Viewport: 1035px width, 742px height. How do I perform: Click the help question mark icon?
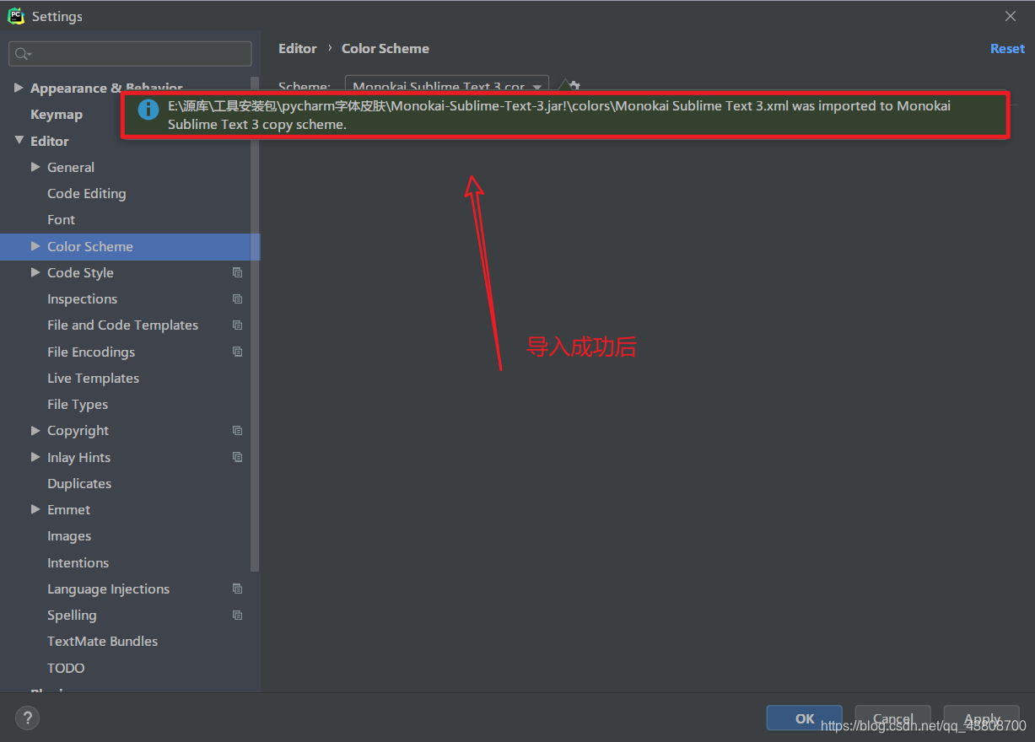pos(27,718)
